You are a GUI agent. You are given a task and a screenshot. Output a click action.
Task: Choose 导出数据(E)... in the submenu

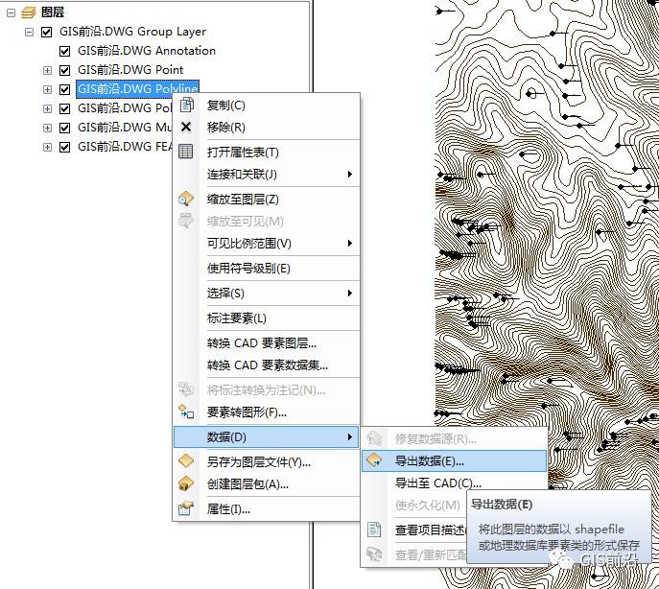[x=455, y=461]
